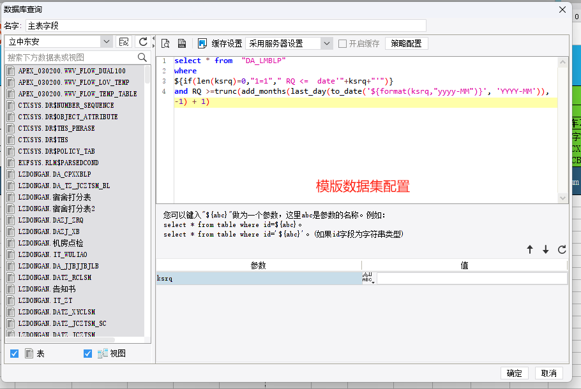Select LZDONGAN.DAZJ_ZRQ table
The image size is (581, 389).
pyautogui.click(x=51, y=220)
